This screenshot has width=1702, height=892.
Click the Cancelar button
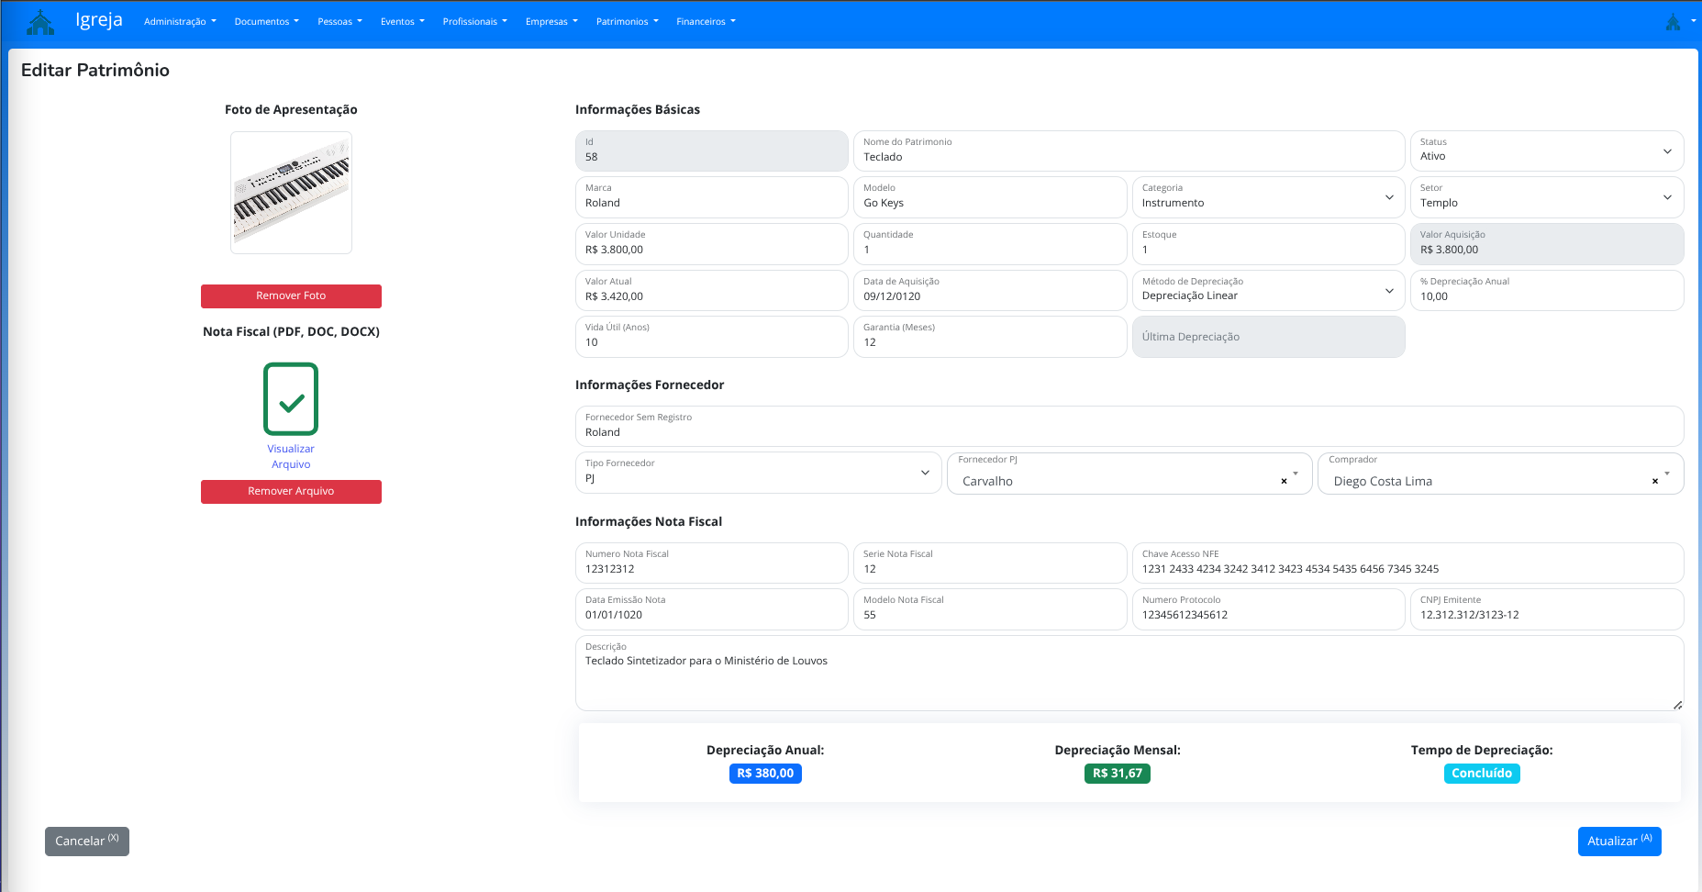(x=87, y=842)
